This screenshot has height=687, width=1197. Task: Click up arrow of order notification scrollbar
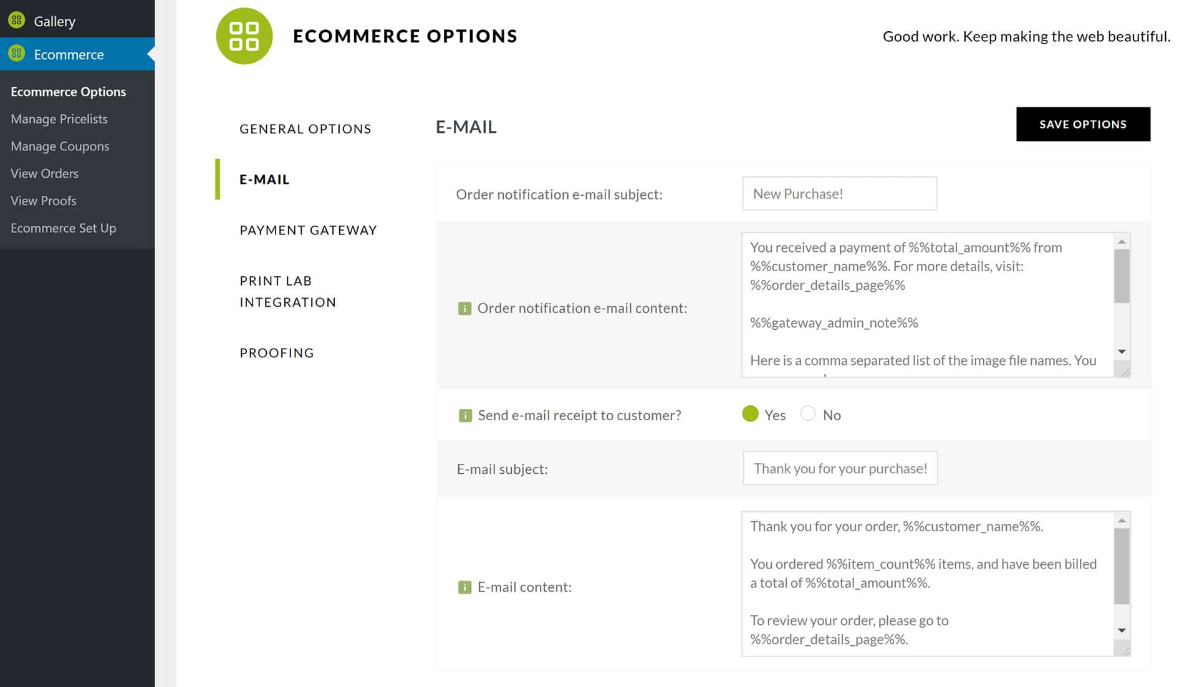[1122, 241]
